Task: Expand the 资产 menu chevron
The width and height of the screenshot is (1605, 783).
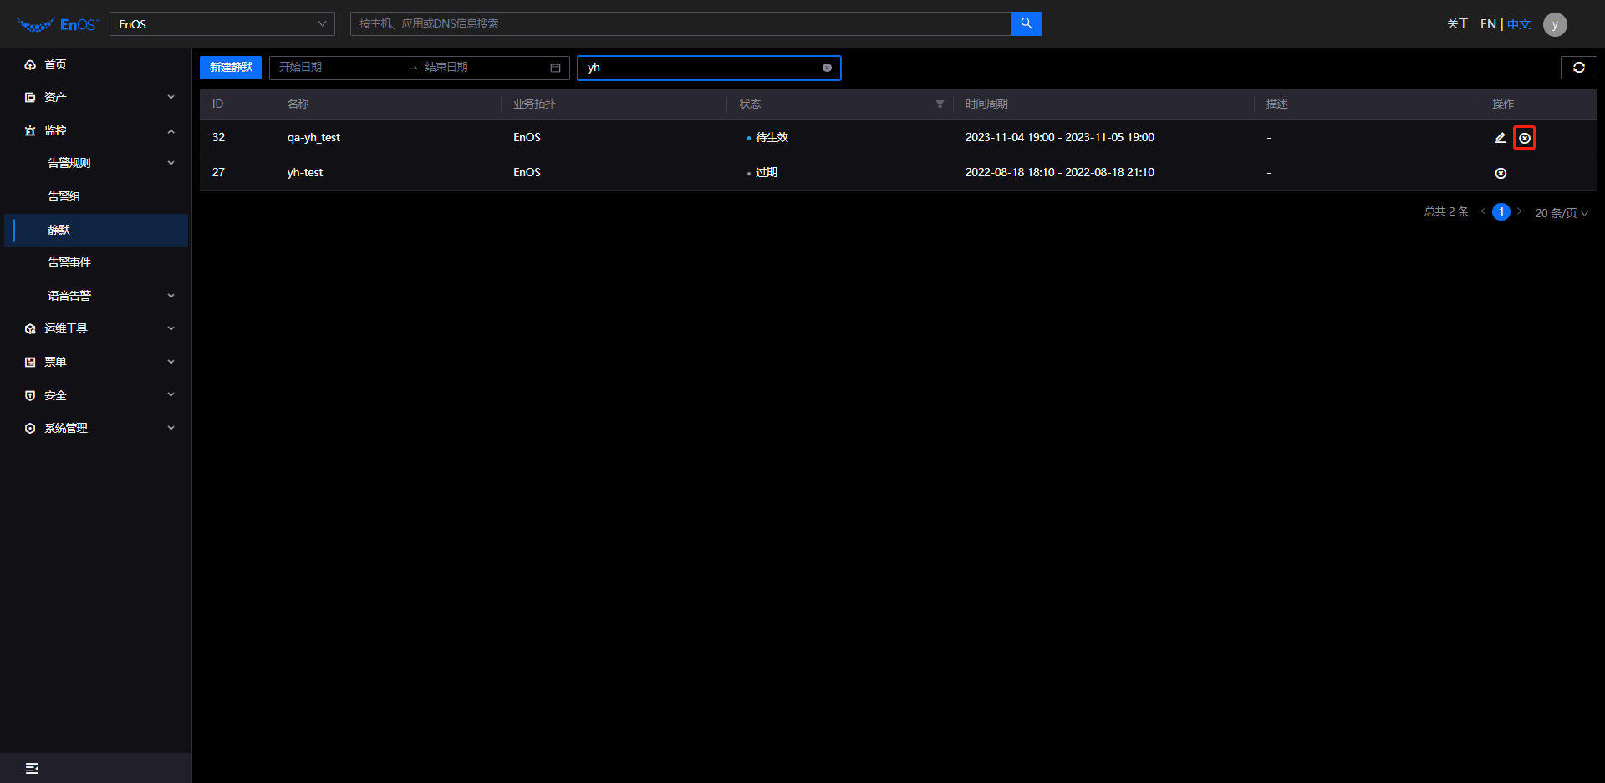Action: pyautogui.click(x=171, y=97)
